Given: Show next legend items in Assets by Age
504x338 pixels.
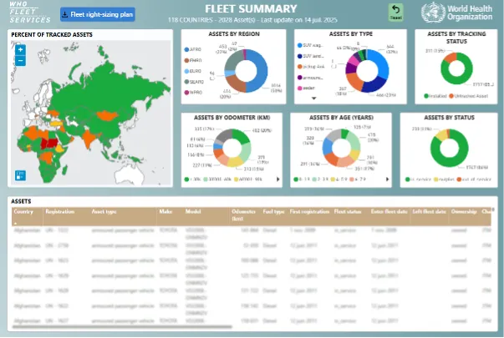Looking at the screenshot, I should tap(387, 179).
